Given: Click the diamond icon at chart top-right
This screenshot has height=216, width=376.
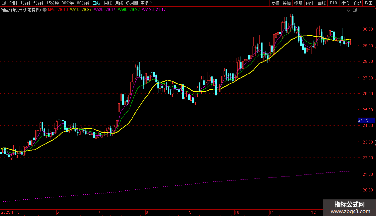Looking at the screenshot, I should 349,10.
